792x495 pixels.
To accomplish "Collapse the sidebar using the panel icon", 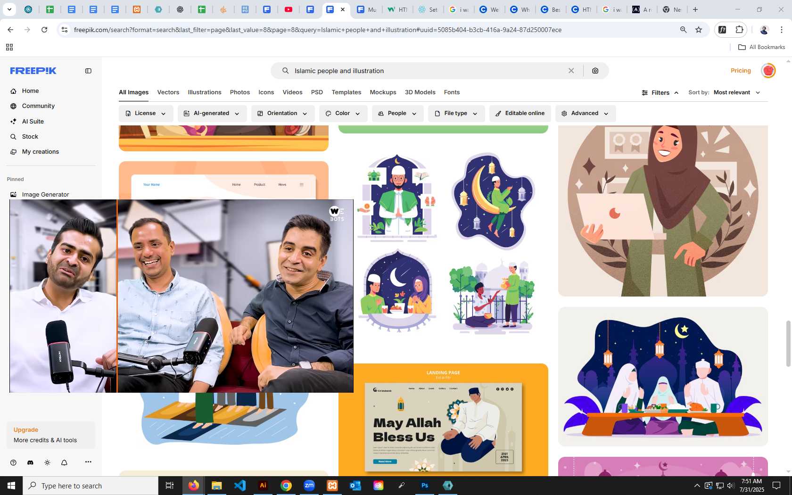I will coord(88,71).
